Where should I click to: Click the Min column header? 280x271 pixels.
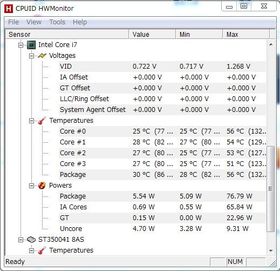pyautogui.click(x=199, y=34)
